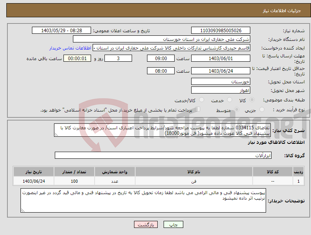The width and height of the screenshot is (311, 235).
Task: Click the row number cell 1
Action: [x=298, y=181]
